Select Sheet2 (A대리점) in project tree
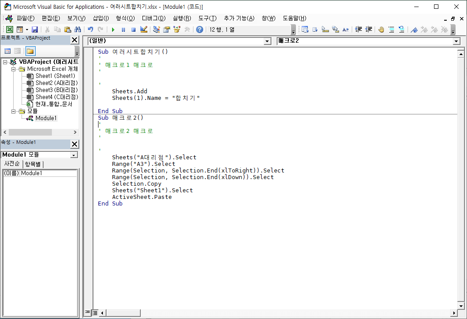Screen dimensions: 467x319 [x=57, y=83]
